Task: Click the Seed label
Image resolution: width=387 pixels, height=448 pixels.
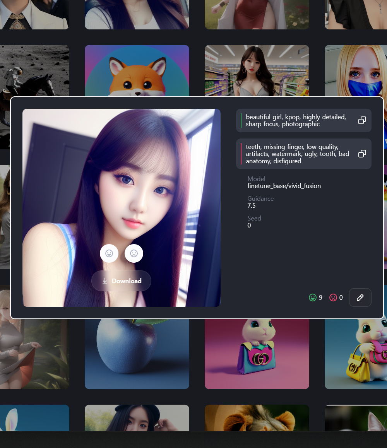Action: pyautogui.click(x=254, y=218)
